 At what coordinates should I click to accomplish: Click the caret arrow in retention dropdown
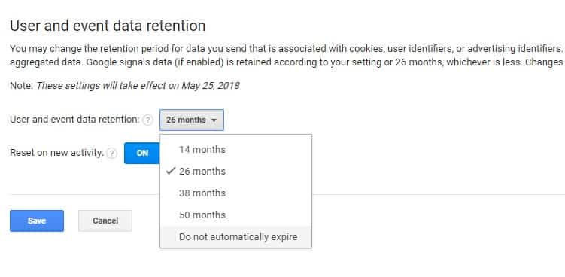pos(214,120)
